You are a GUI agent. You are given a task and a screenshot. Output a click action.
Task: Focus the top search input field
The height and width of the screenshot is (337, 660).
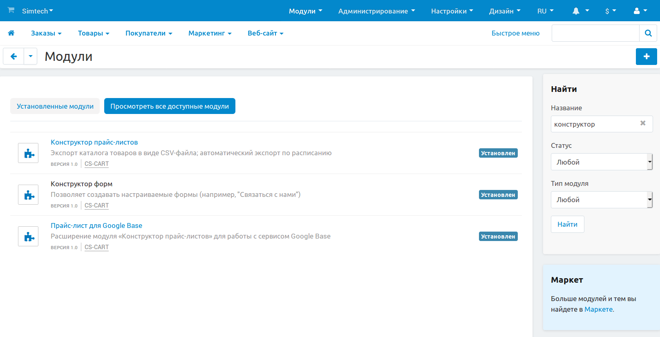(x=595, y=33)
